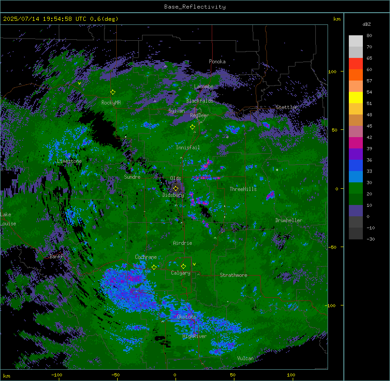Click the yellow diamond marker above Calgary
This screenshot has height=381, width=390.
[x=183, y=267]
